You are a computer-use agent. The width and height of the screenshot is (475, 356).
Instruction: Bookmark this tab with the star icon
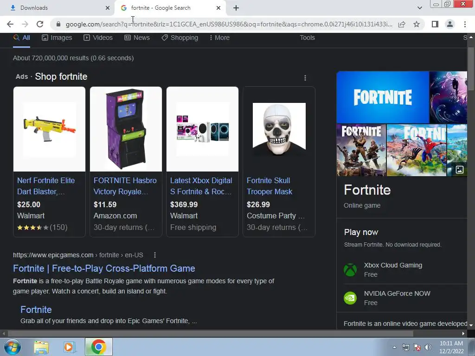pos(417,24)
